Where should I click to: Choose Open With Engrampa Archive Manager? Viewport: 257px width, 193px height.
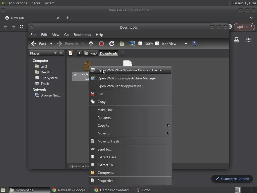click(130, 78)
